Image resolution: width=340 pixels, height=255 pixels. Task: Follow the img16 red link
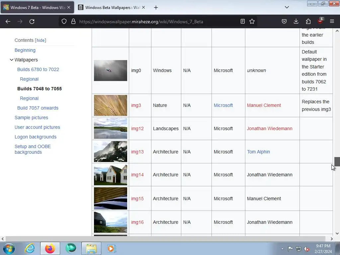[137, 222]
